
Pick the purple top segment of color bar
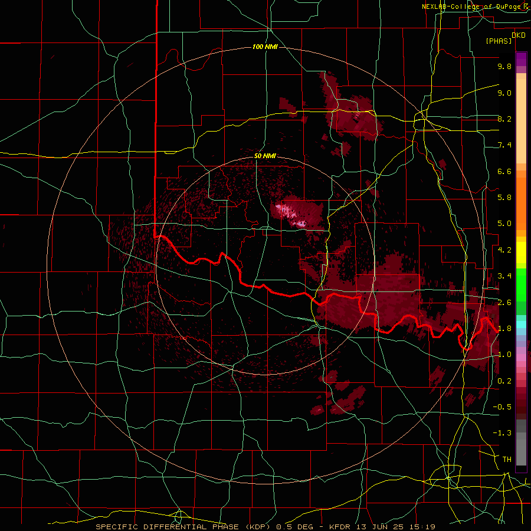(x=521, y=59)
